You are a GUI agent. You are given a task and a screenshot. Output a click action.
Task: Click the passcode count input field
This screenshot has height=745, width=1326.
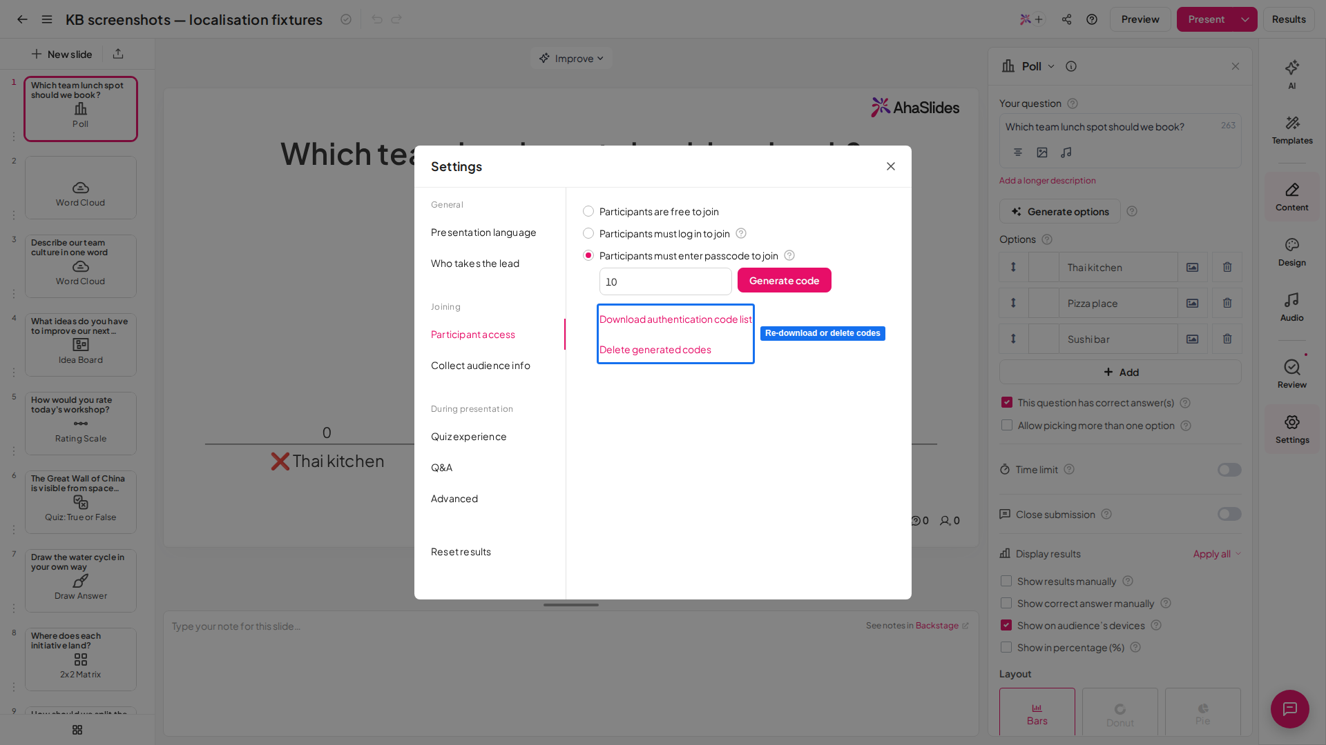(x=666, y=281)
